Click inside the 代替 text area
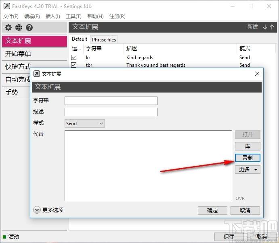The height and width of the screenshot is (243, 279). [148, 166]
